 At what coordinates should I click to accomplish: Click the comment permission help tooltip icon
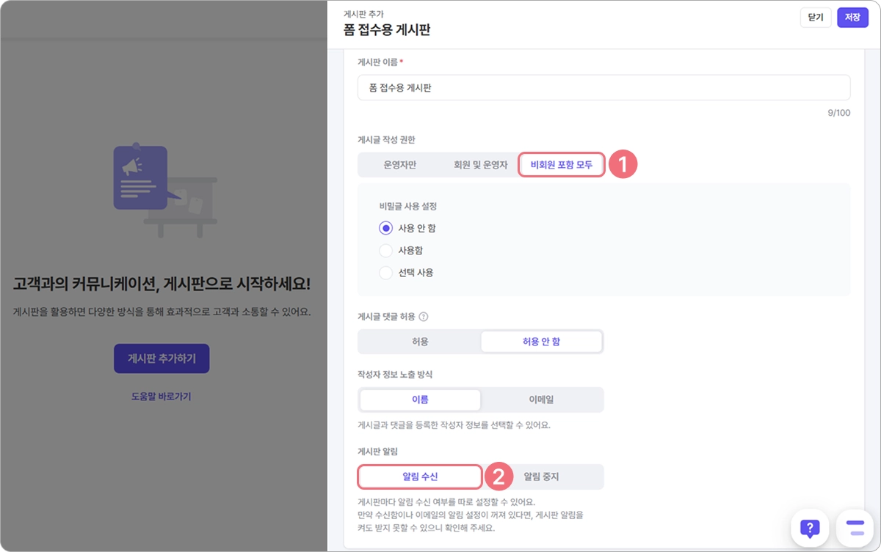(x=423, y=317)
